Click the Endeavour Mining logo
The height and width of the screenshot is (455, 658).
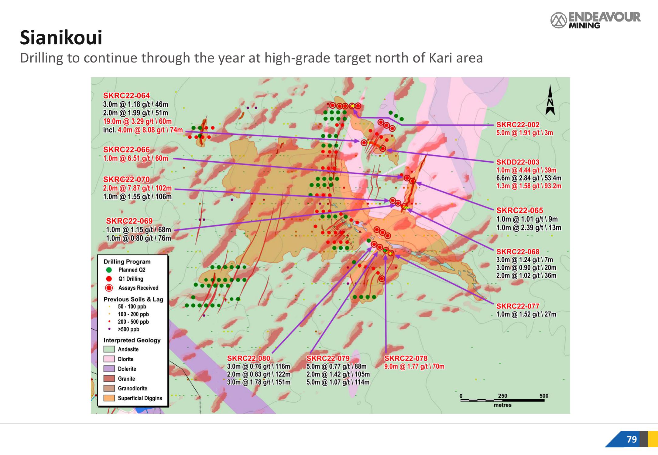coord(595,20)
